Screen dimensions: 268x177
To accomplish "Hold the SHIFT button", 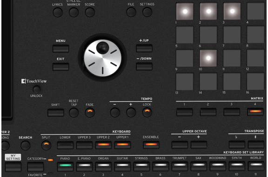I will (x=56, y=113).
